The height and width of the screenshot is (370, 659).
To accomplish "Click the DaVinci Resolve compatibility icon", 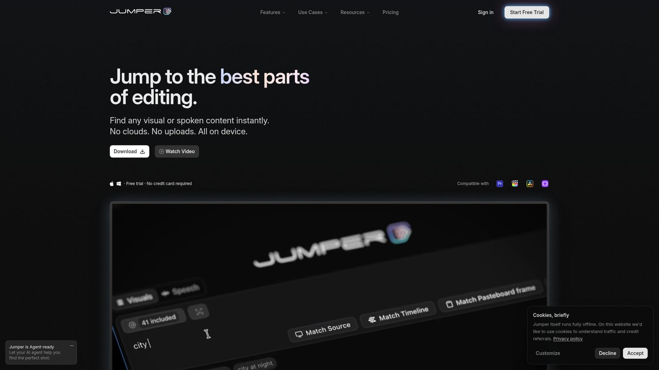I will tap(530, 184).
